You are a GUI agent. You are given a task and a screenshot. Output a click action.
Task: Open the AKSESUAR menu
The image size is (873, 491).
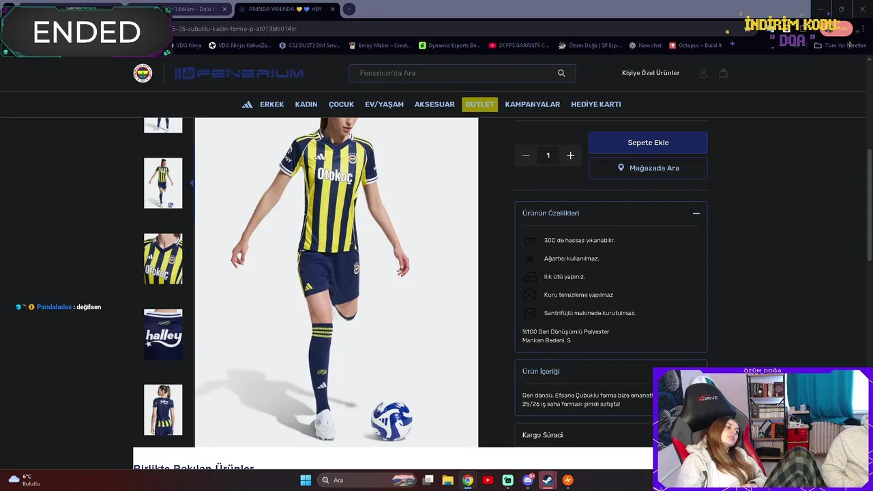(x=434, y=104)
